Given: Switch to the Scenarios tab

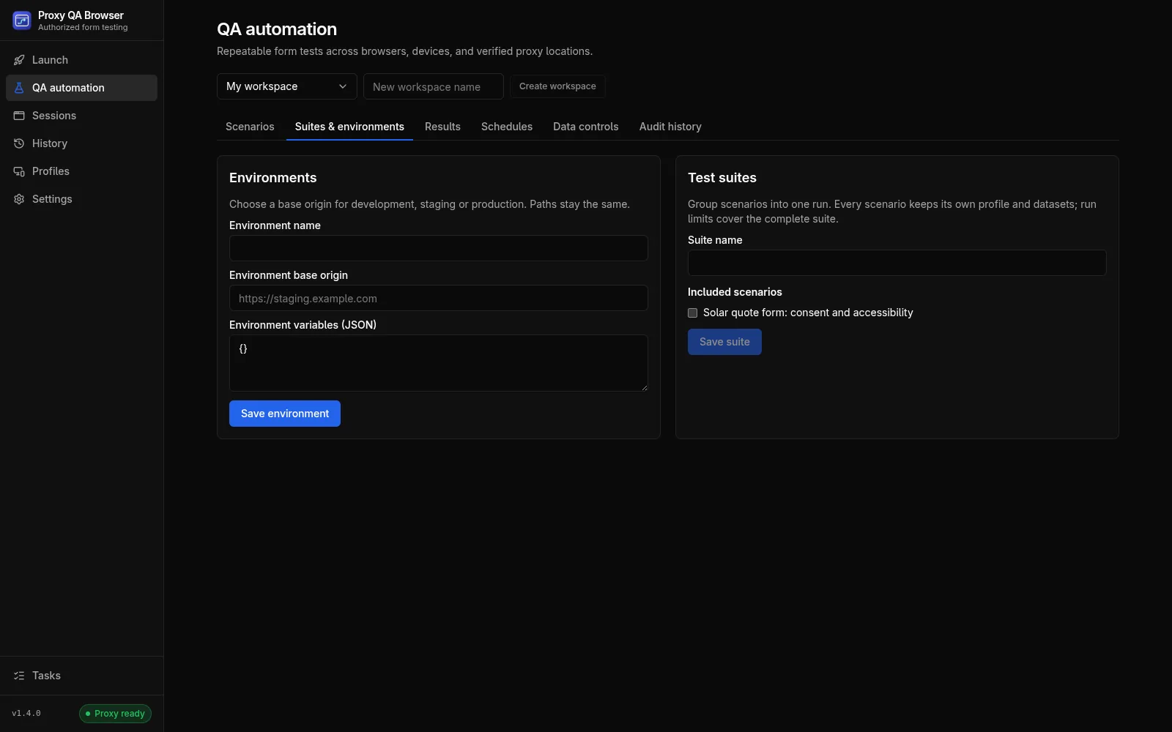Looking at the screenshot, I should point(250,127).
